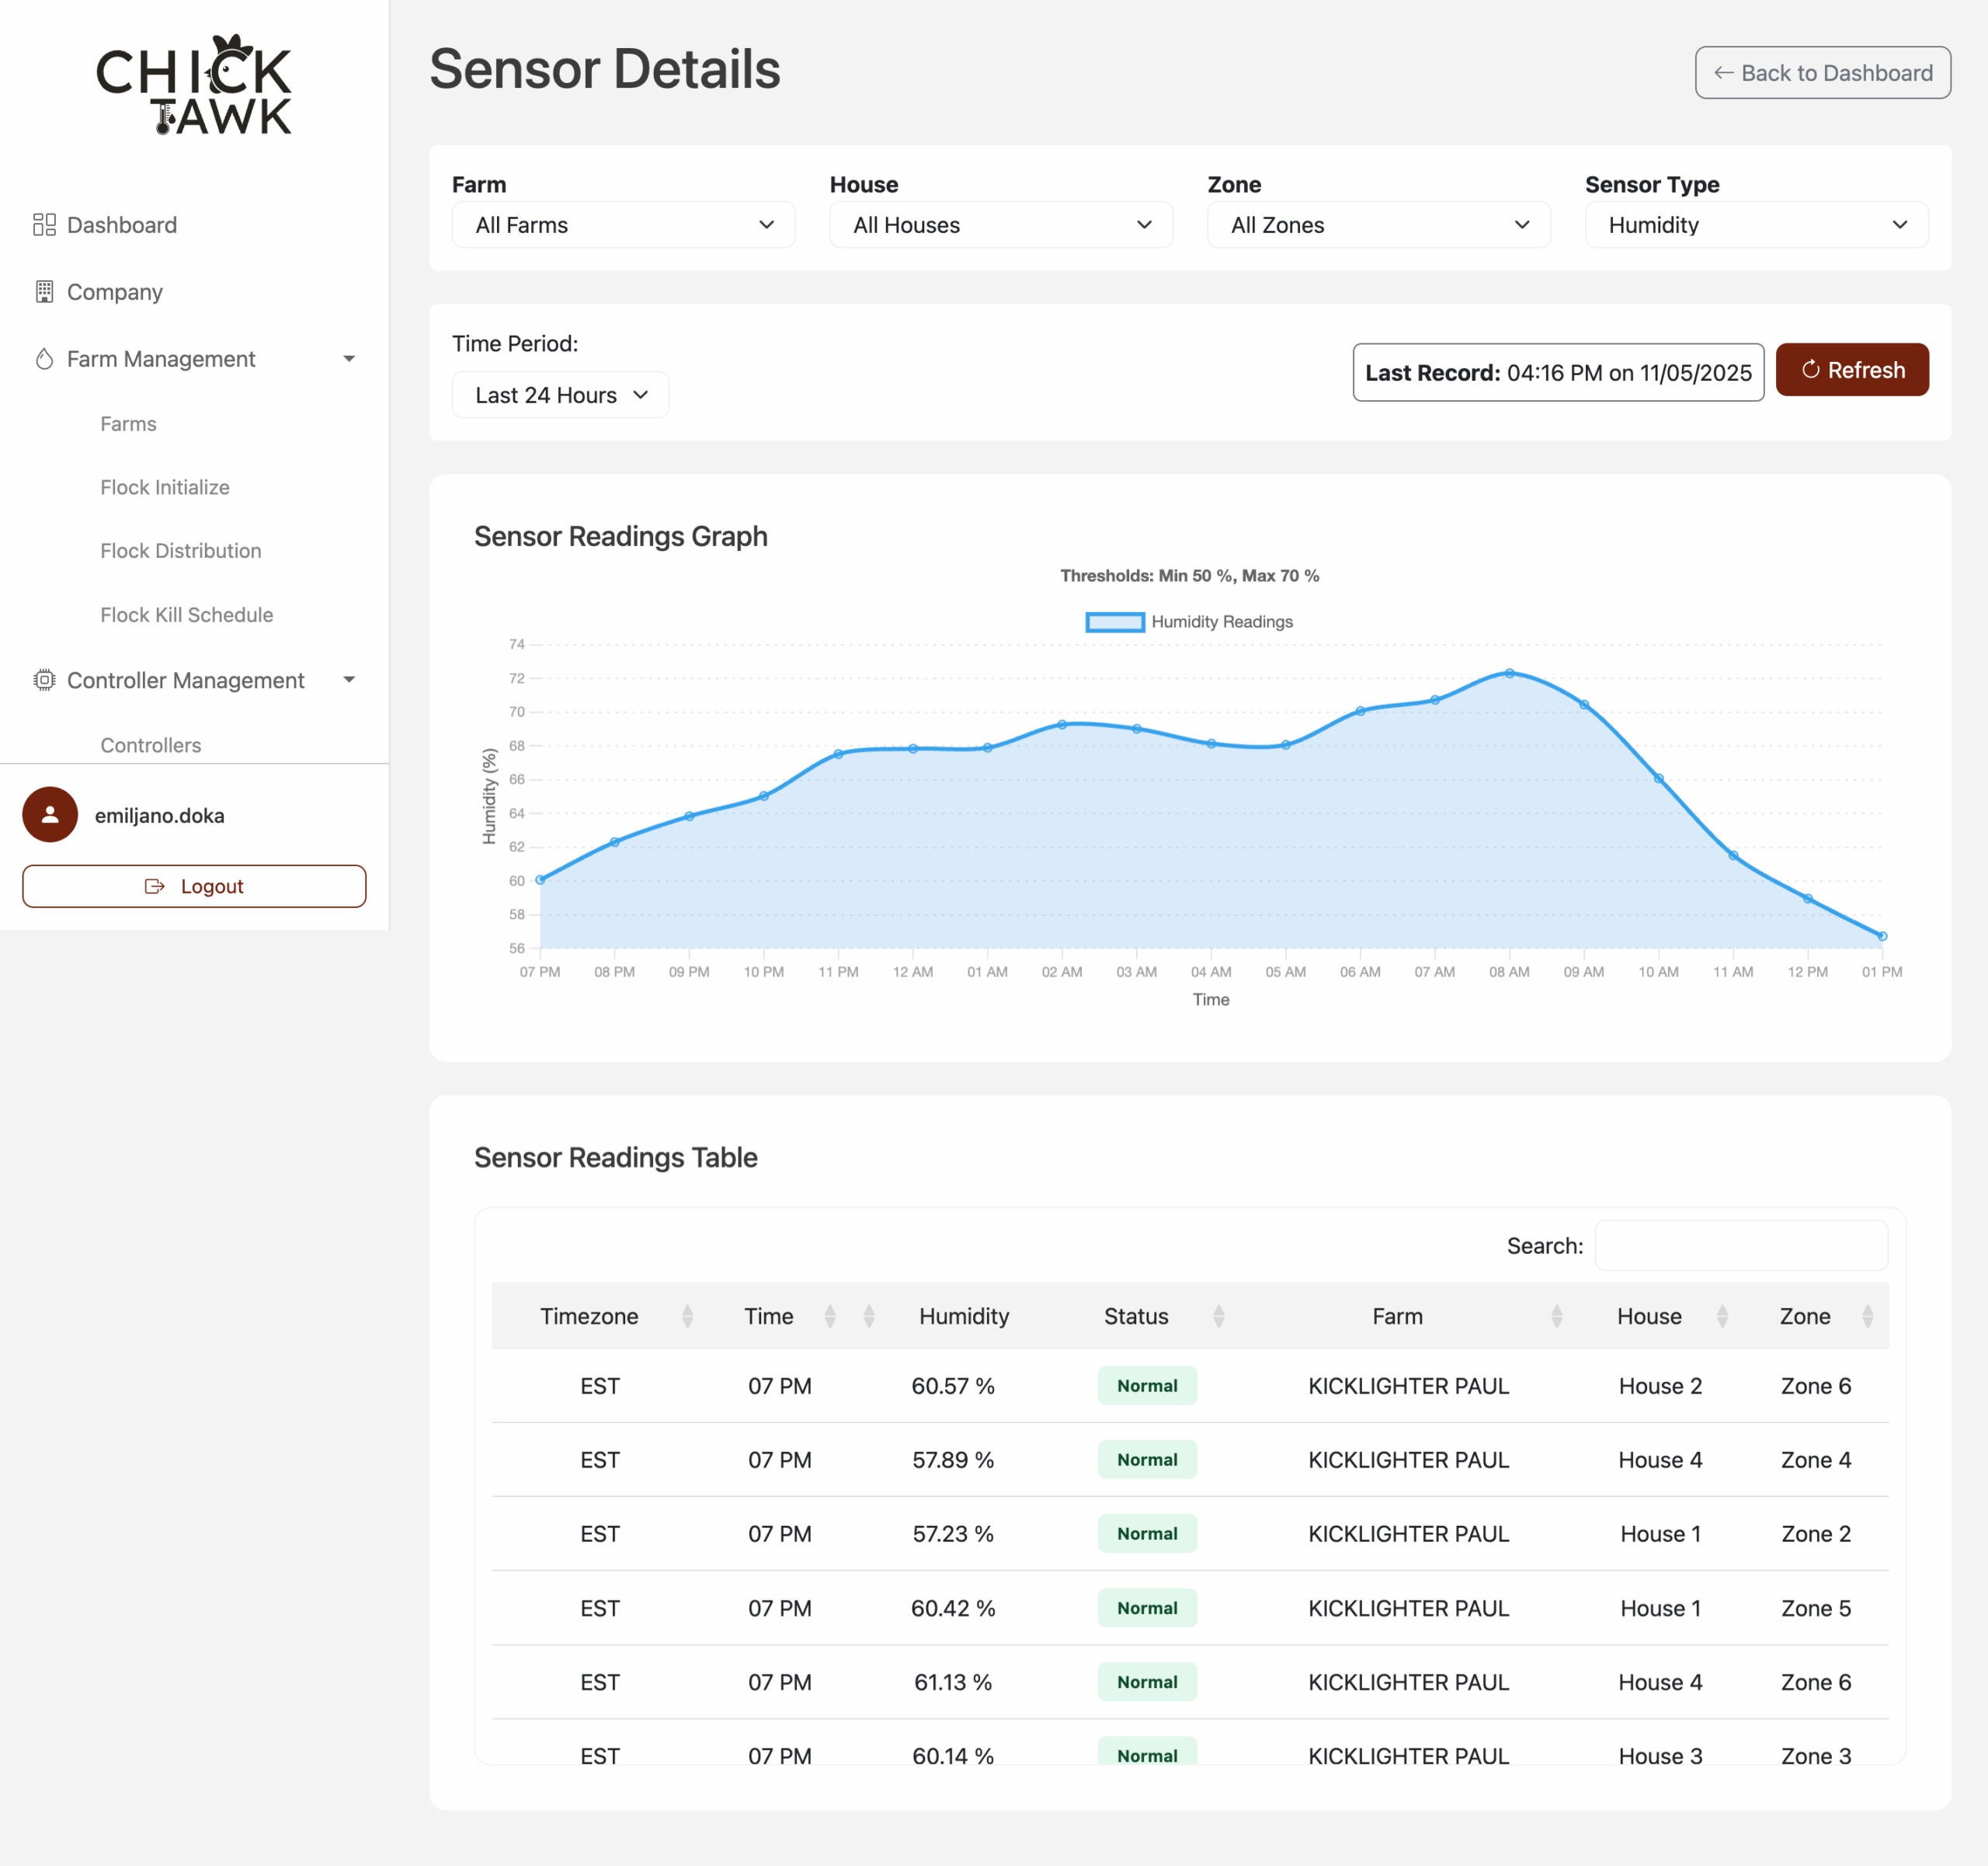Click the Company building icon
This screenshot has width=1988, height=1866.
pyautogui.click(x=44, y=292)
